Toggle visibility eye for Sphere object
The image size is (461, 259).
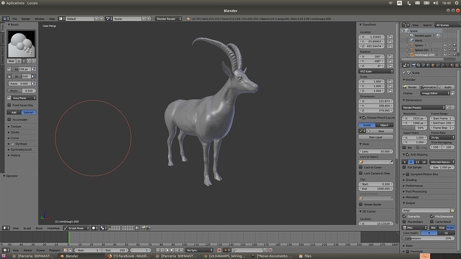(445, 45)
